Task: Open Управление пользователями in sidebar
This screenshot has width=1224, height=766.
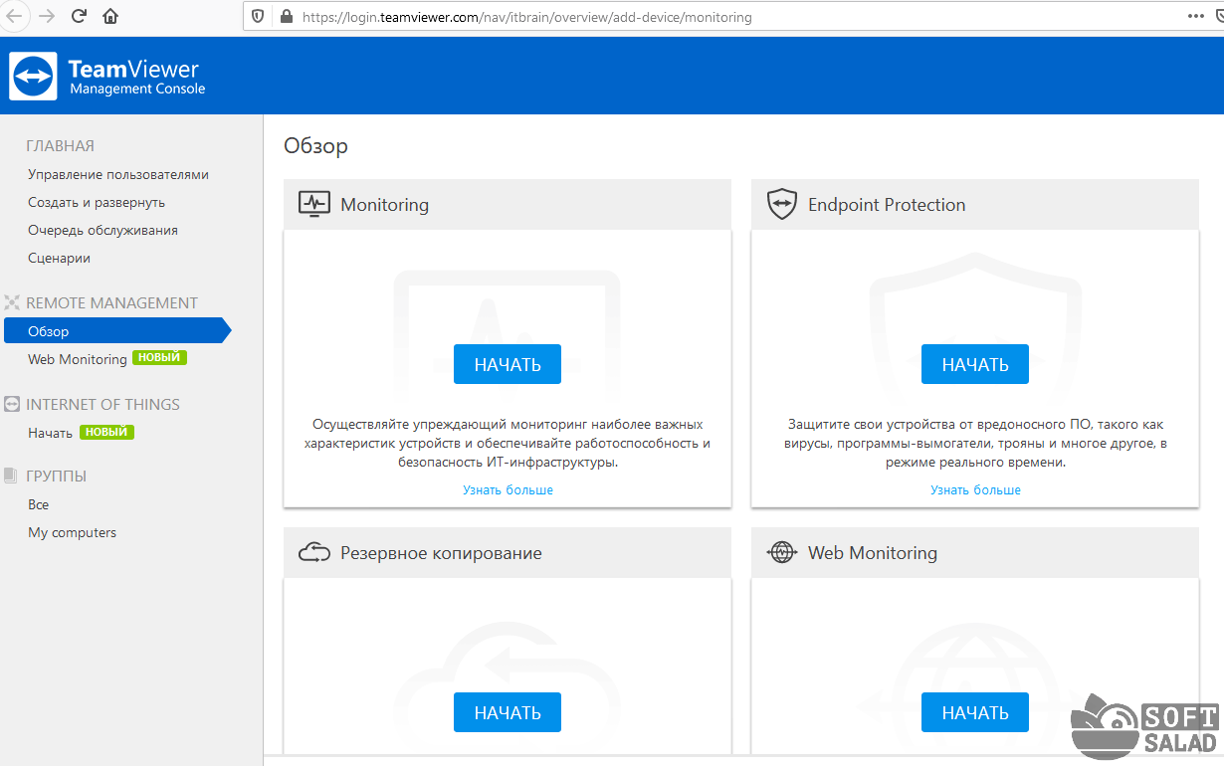Action: (118, 174)
